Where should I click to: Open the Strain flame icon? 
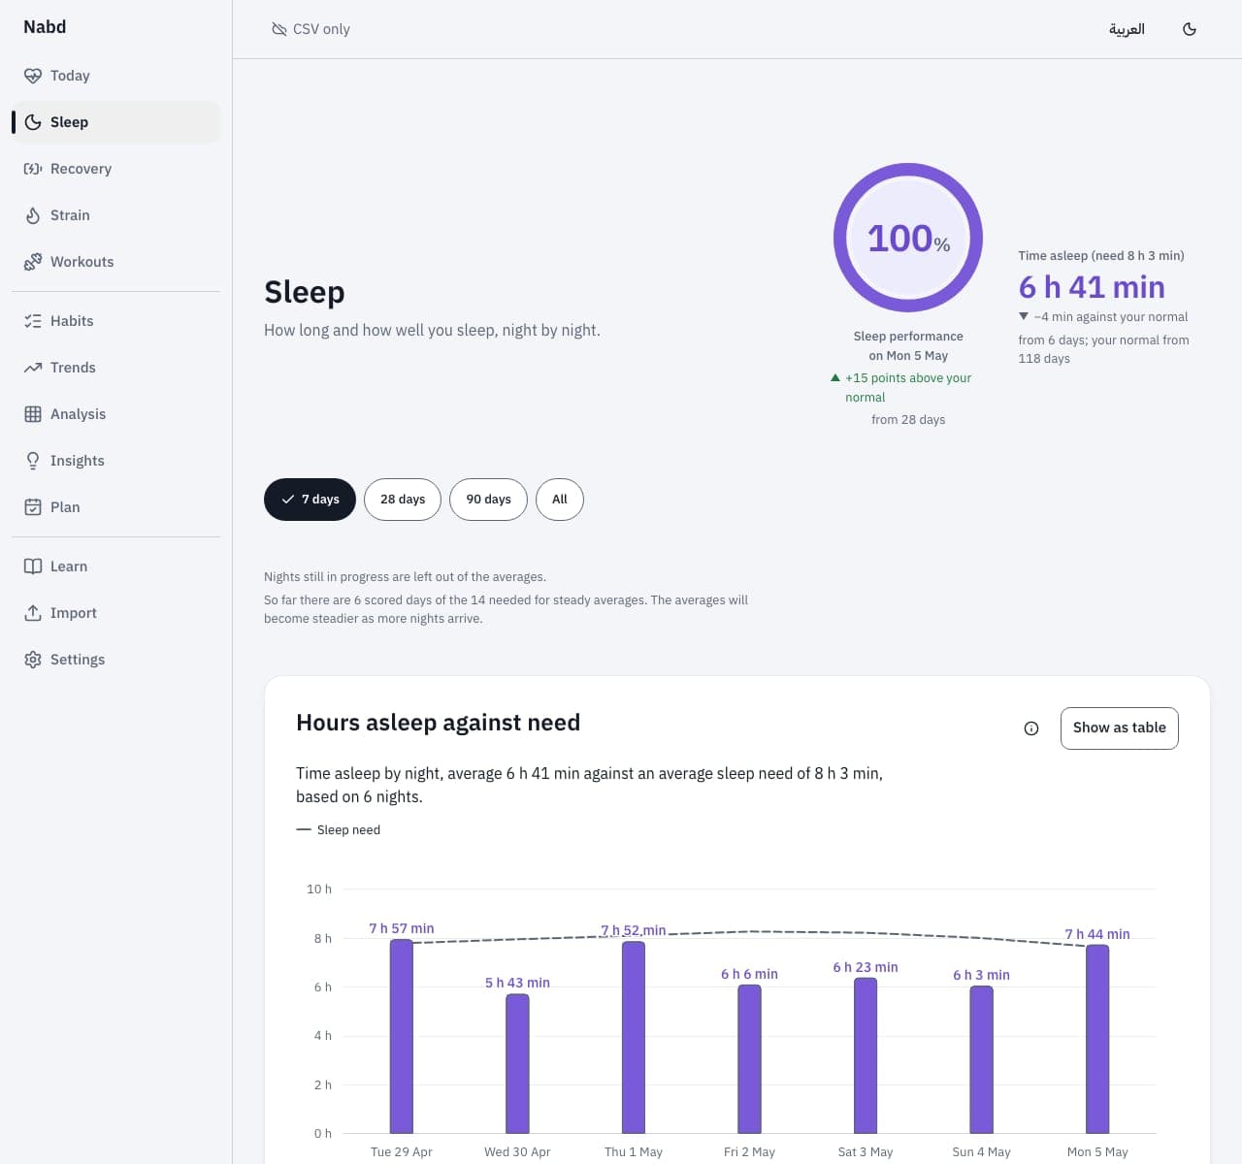click(33, 215)
